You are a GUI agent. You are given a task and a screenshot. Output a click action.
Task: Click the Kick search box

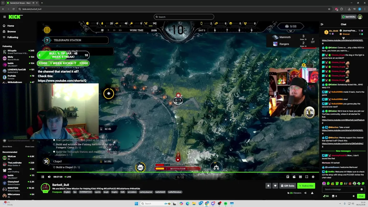pos(184,17)
